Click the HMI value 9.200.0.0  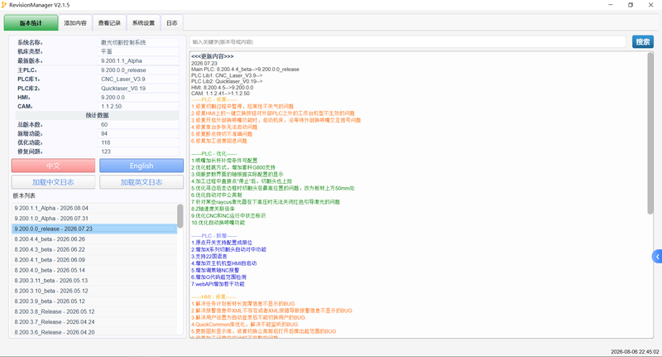point(138,97)
